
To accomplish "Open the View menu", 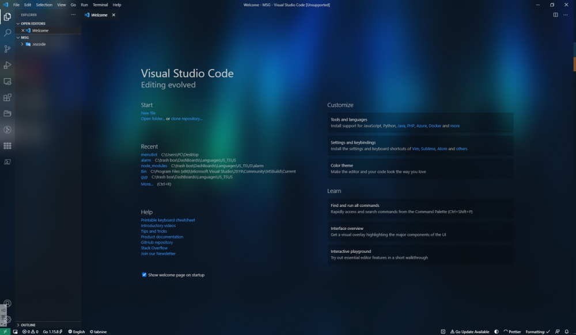I will (62, 5).
